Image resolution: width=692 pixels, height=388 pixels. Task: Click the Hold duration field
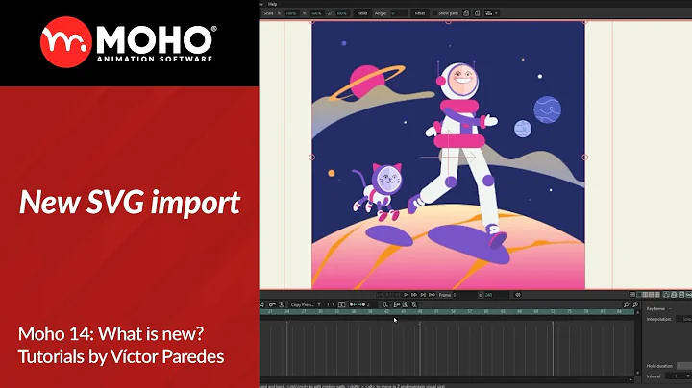click(684, 366)
